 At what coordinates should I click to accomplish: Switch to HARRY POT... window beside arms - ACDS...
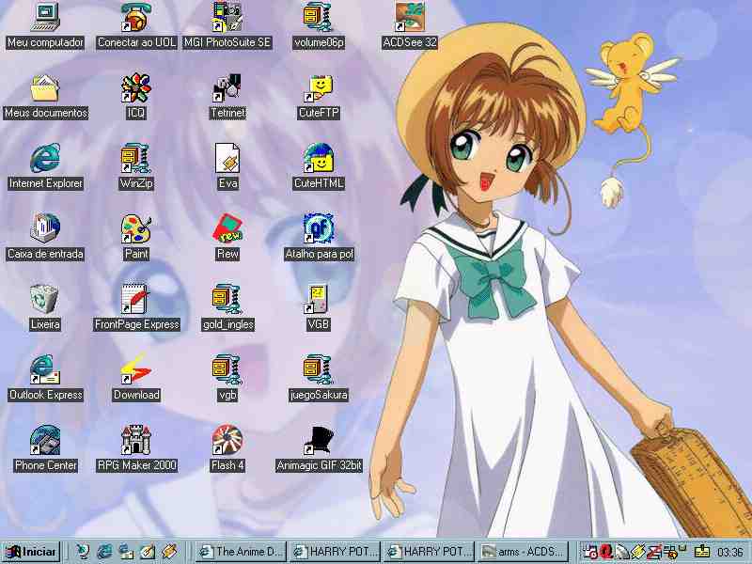[430, 552]
